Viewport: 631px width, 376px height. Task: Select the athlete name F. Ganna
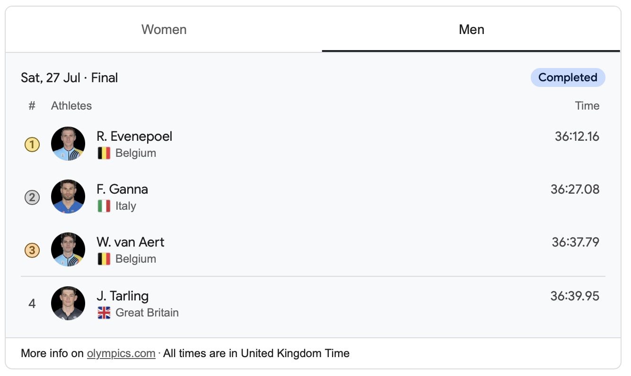click(x=122, y=189)
